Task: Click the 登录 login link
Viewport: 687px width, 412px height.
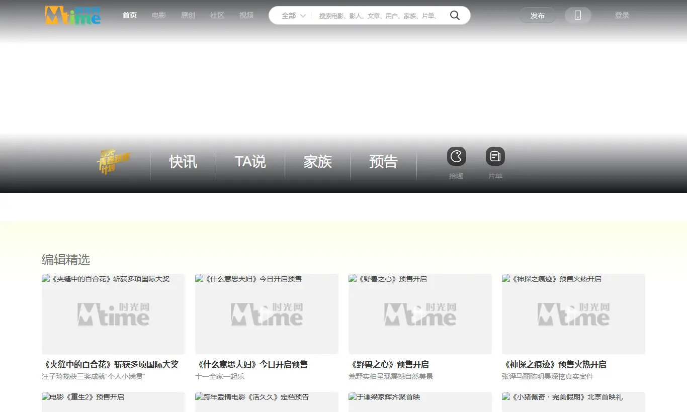Action: 622,16
